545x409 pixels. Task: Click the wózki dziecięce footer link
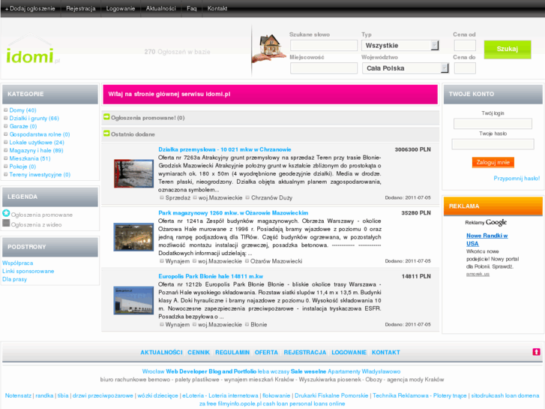[x=157, y=395]
